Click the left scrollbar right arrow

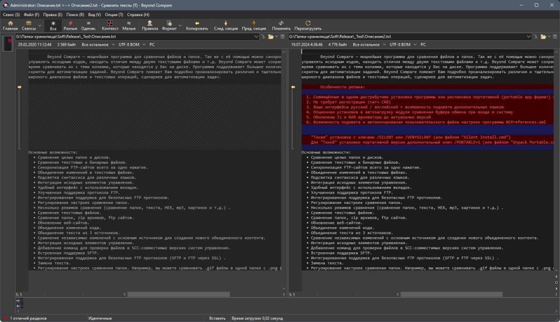(x=284, y=295)
